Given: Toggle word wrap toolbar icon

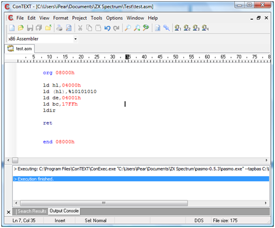Looking at the screenshot, I should 157,28.
